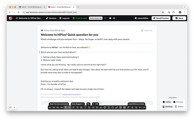Select the paragraph format icon
Screen dimensions: 194x120
66,107
